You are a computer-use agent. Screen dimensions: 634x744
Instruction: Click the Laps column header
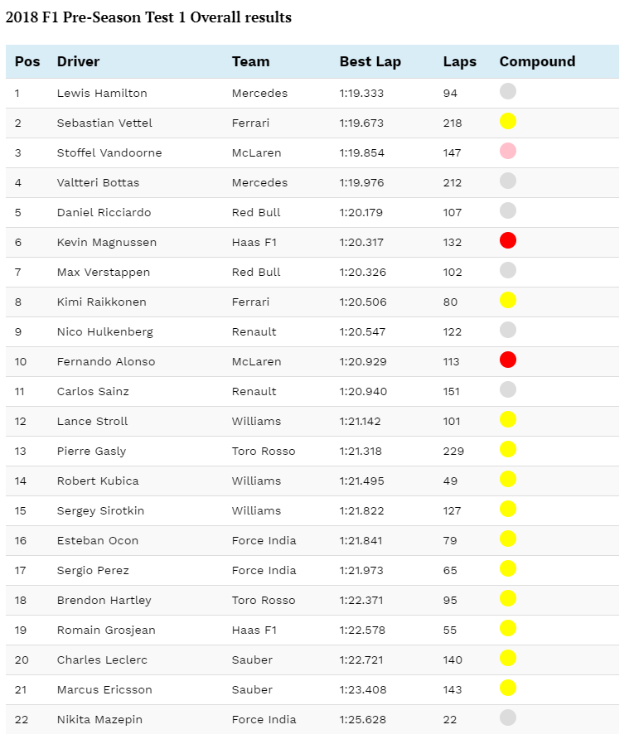pos(459,61)
